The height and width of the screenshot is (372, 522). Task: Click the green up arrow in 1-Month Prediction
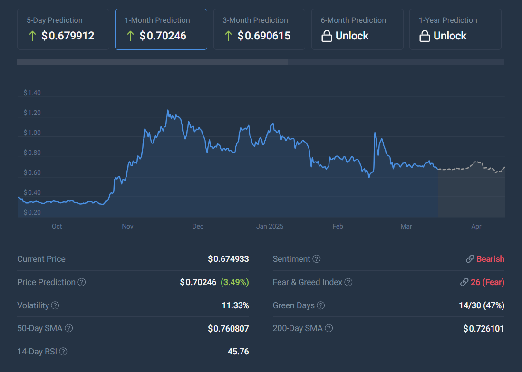[130, 36]
